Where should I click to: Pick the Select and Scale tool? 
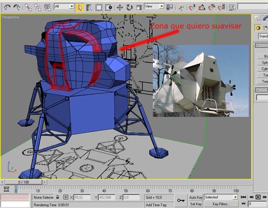[x=139, y=7]
